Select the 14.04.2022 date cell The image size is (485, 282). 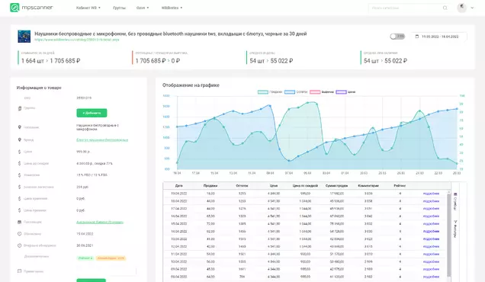point(178,231)
